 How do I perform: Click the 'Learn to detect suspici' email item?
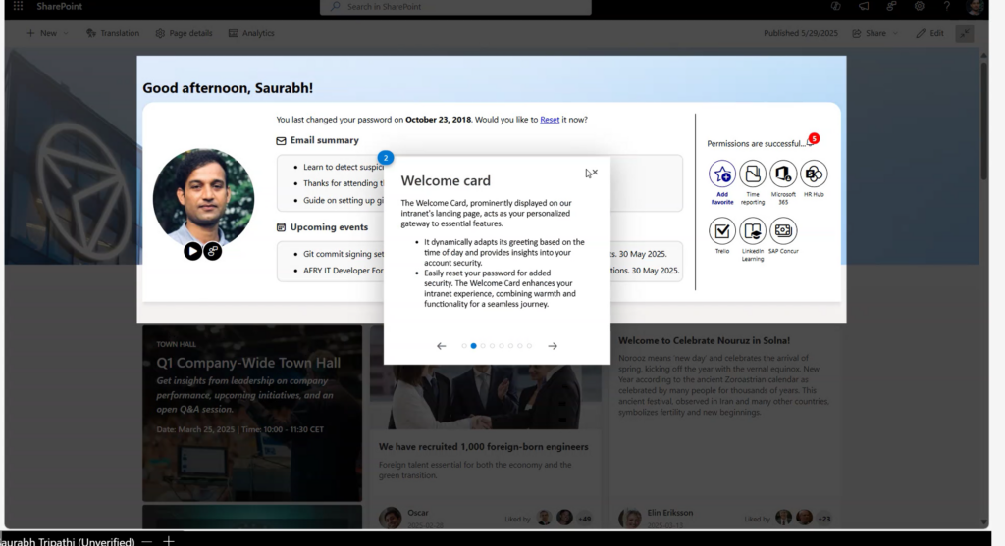pos(343,167)
